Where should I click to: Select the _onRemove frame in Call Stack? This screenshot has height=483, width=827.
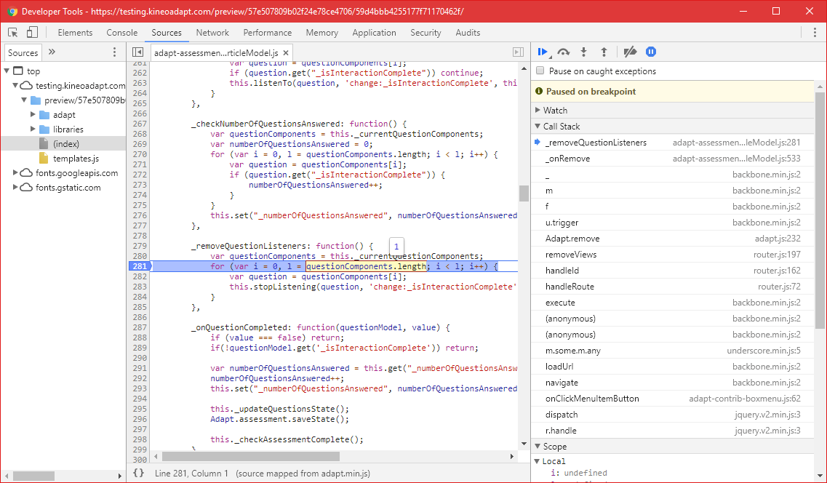coord(575,158)
